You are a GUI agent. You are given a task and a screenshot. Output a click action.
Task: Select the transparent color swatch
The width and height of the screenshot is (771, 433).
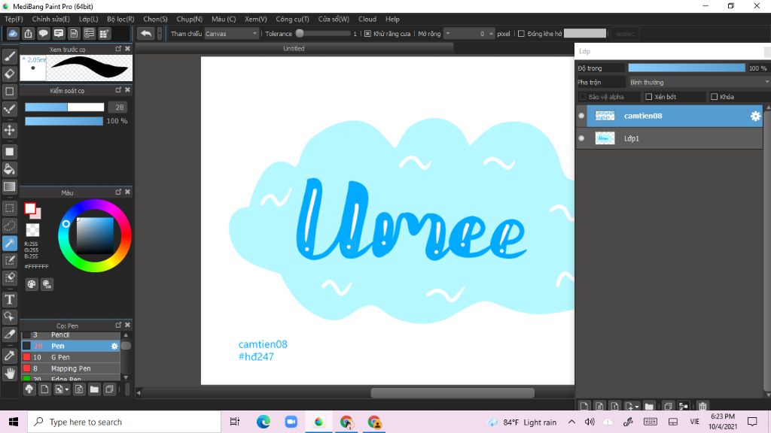(x=32, y=230)
